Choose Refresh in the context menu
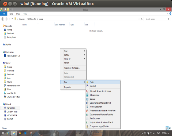The height and width of the screenshot is (136, 172). 73,63
